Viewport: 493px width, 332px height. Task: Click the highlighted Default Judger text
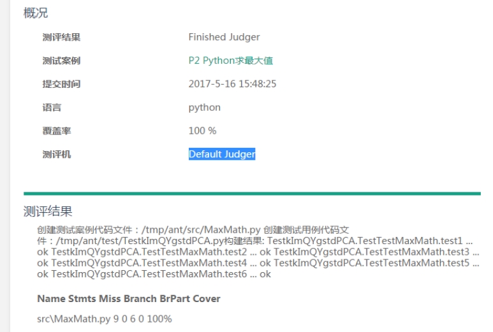(x=222, y=154)
